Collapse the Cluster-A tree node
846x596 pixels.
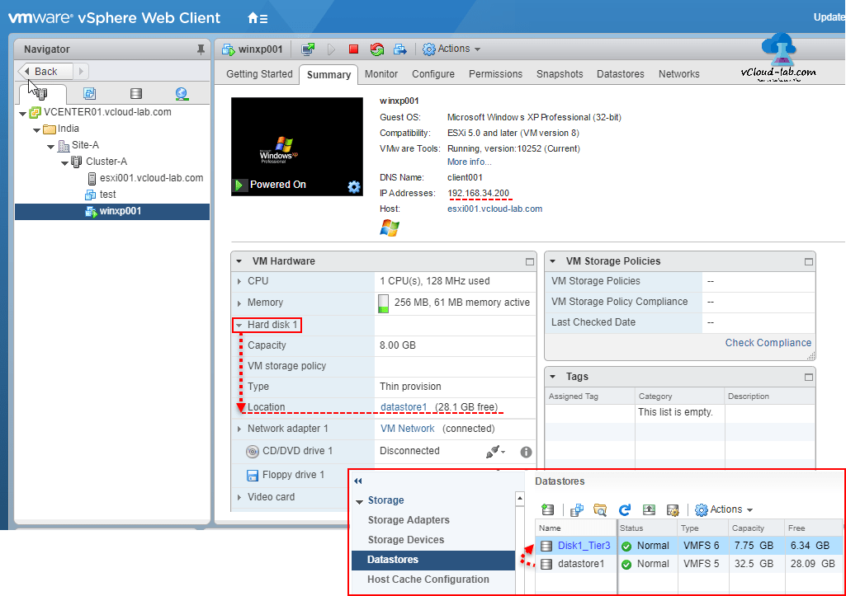[64, 162]
